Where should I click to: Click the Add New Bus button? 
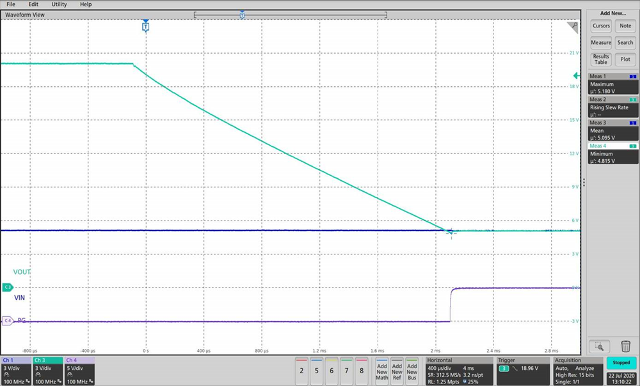[412, 370]
